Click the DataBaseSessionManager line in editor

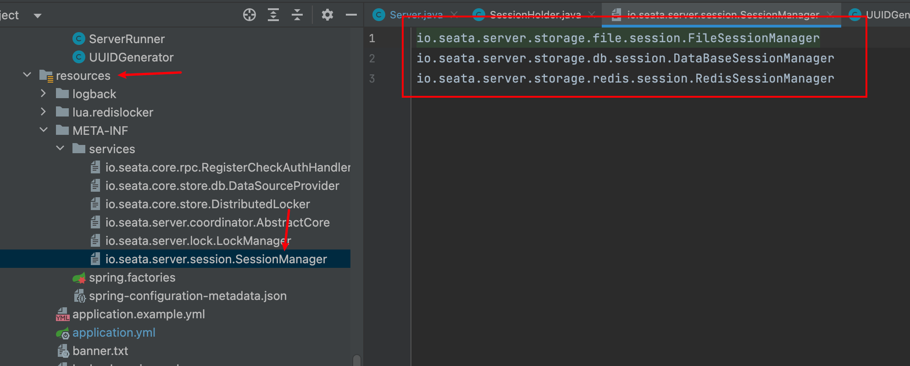coord(625,58)
